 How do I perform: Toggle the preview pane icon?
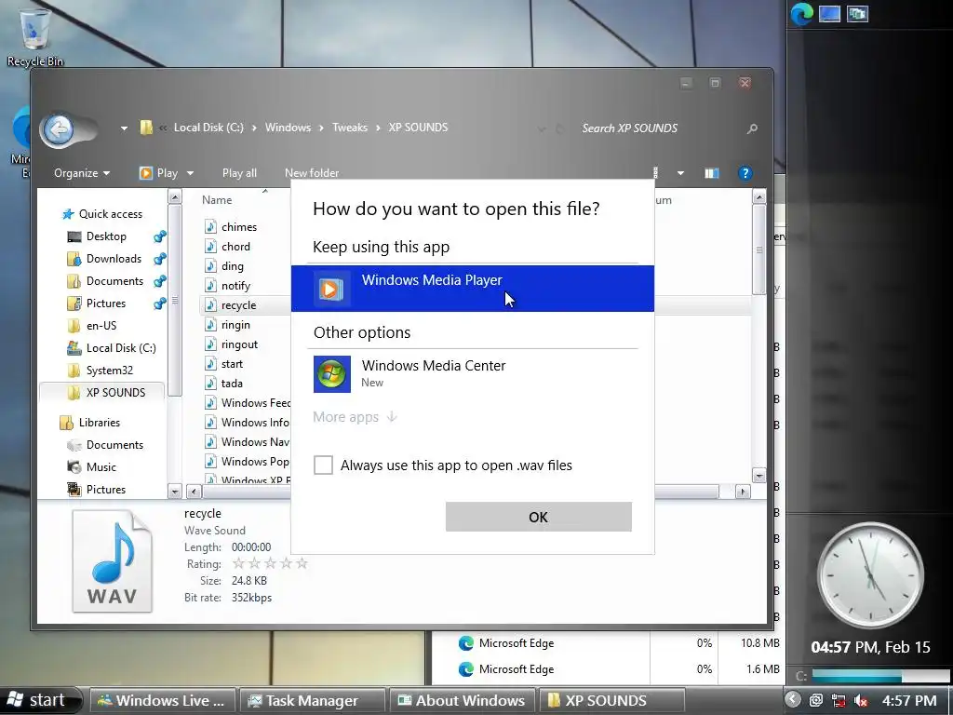click(712, 173)
